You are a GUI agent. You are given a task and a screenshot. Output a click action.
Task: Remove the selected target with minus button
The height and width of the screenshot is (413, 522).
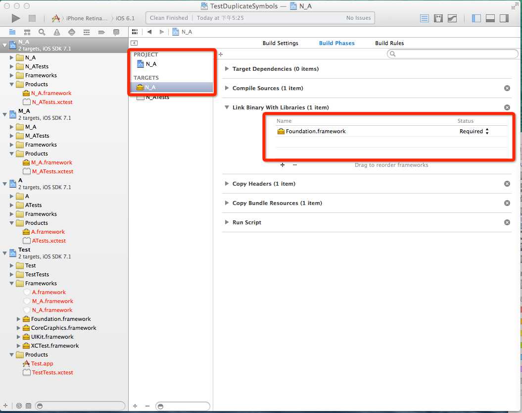(x=147, y=406)
